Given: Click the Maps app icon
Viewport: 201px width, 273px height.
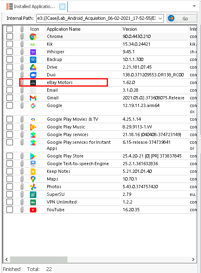Looking at the screenshot, I should 33,179.
